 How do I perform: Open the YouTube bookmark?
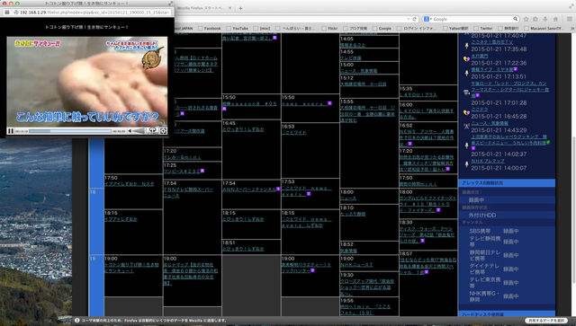[238, 28]
